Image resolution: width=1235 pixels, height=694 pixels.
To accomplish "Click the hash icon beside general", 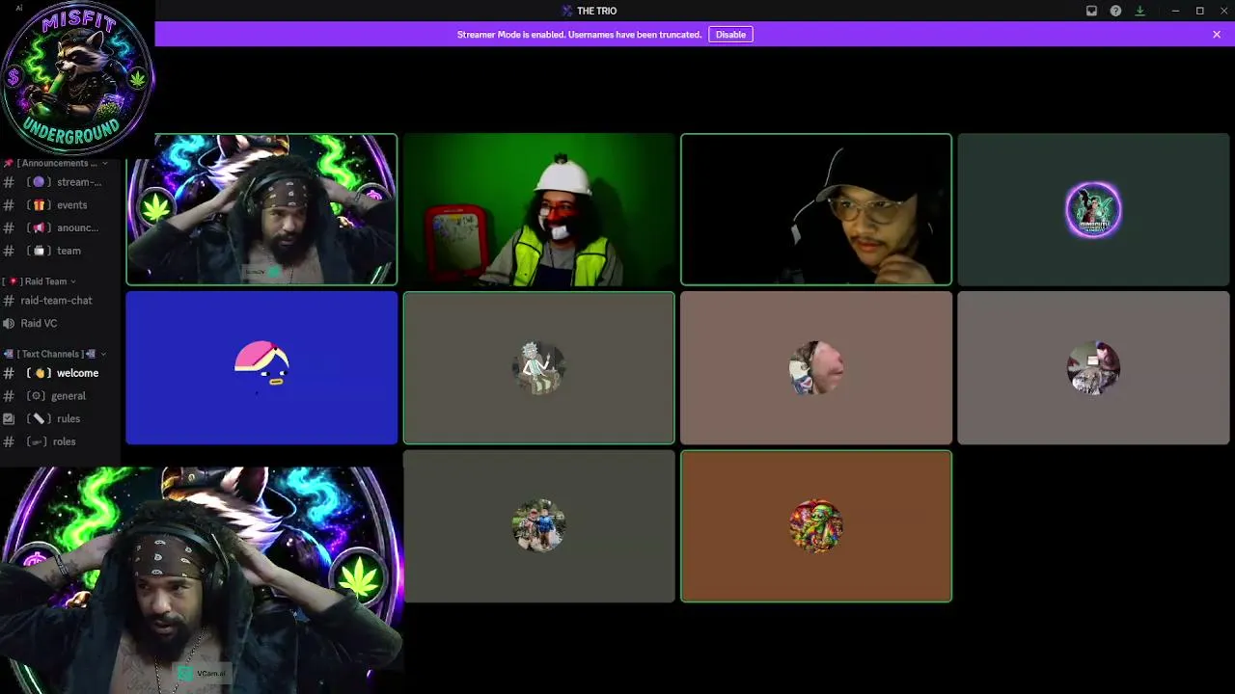I will point(9,396).
